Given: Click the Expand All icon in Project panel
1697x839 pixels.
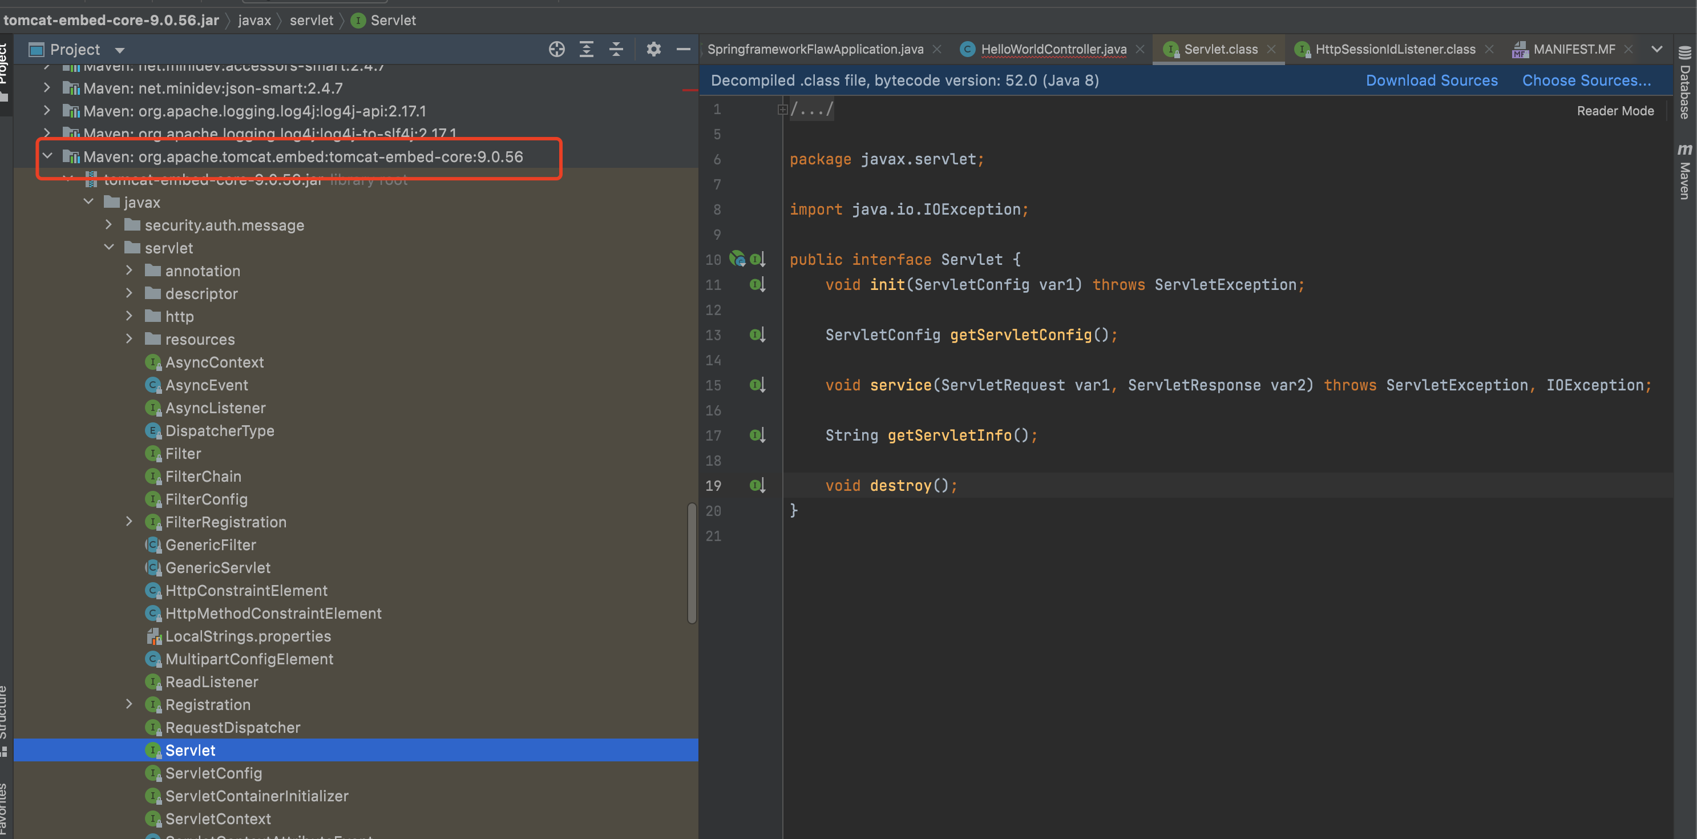Looking at the screenshot, I should (587, 50).
